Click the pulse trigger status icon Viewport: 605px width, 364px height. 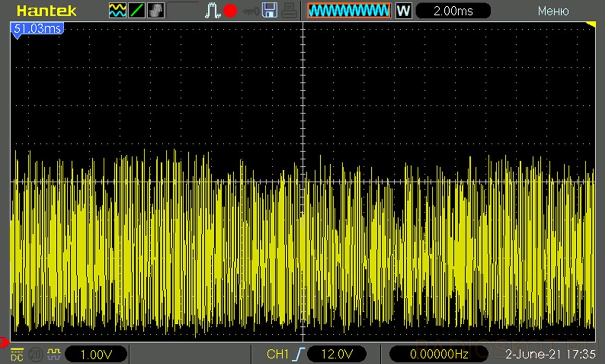click(213, 10)
